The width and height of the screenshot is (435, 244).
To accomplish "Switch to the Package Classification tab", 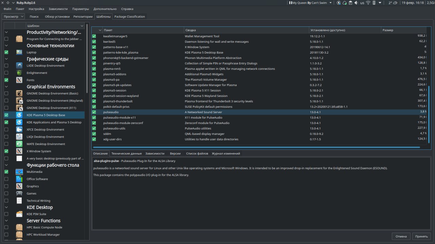I will [129, 16].
